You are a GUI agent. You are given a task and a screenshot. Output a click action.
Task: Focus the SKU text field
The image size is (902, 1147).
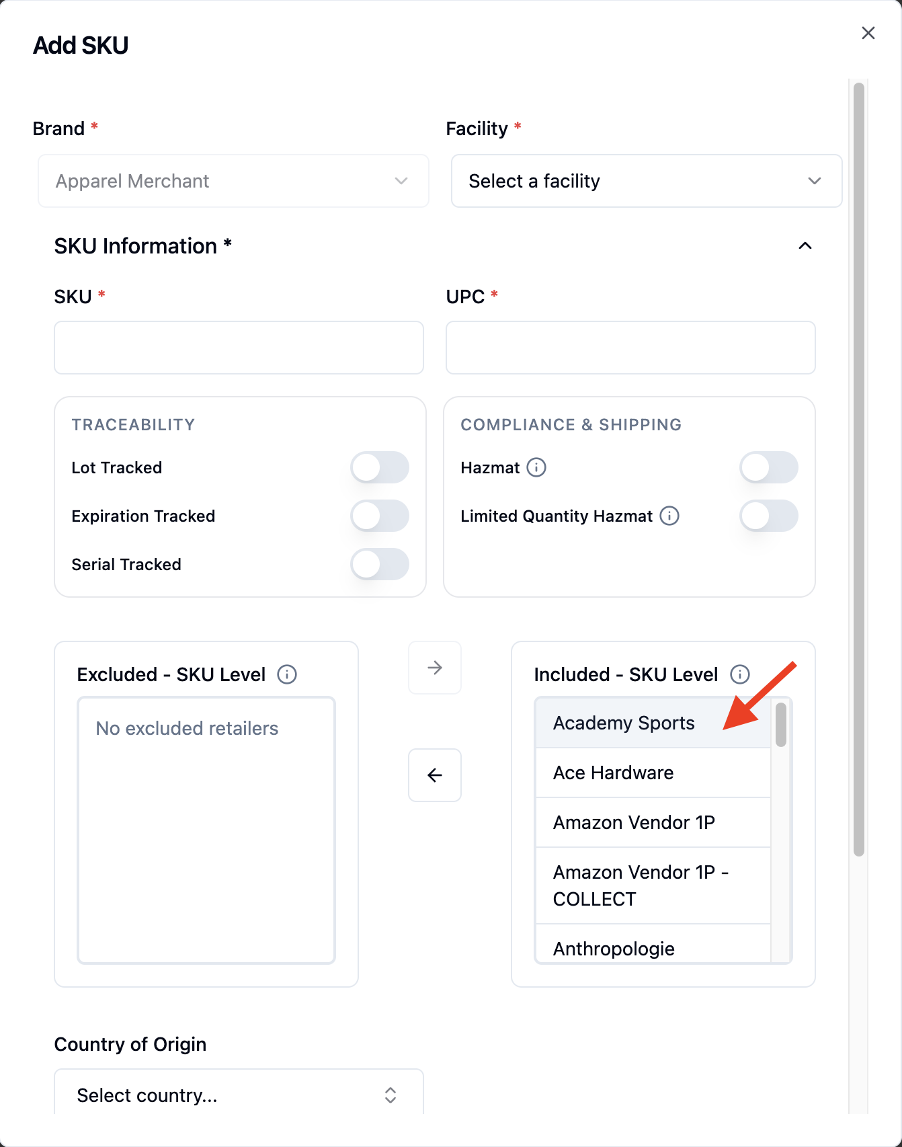point(239,348)
